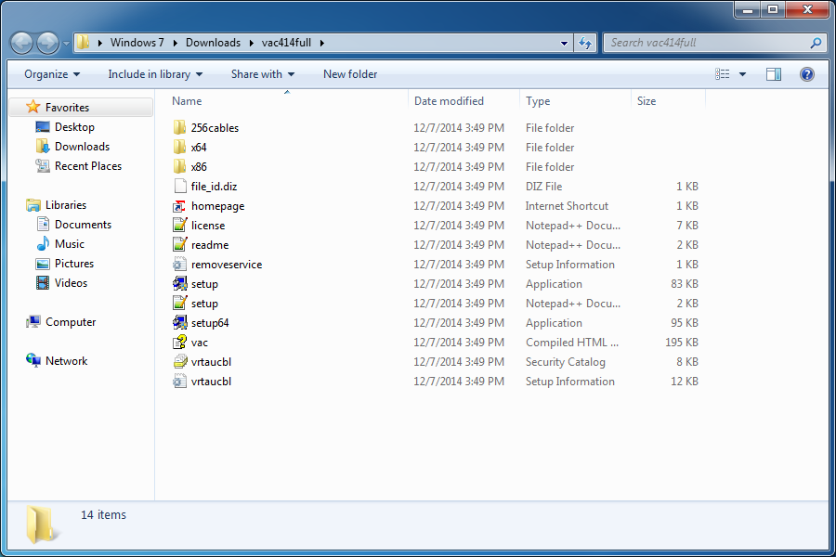Select the setup64 application icon
This screenshot has height=557, width=836.
pos(179,322)
